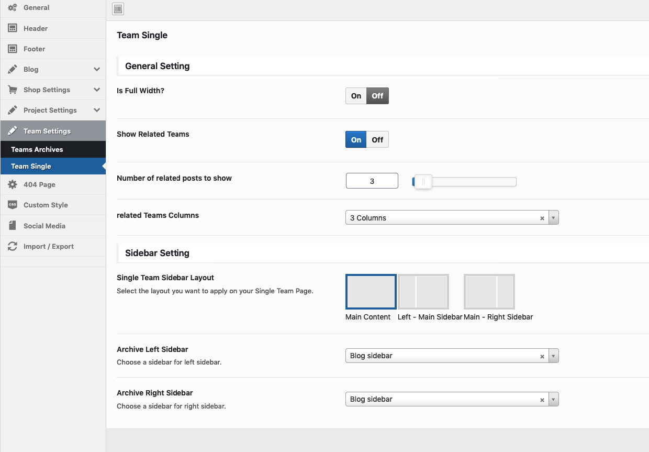649x452 pixels.
Task: Click the number of related posts field
Action: [372, 181]
